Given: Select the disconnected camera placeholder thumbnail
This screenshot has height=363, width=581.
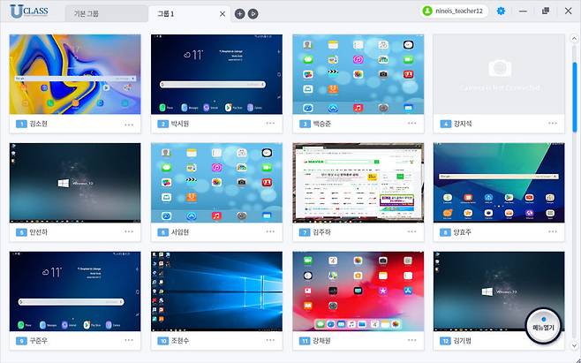Looking at the screenshot, I should pyautogui.click(x=499, y=74).
